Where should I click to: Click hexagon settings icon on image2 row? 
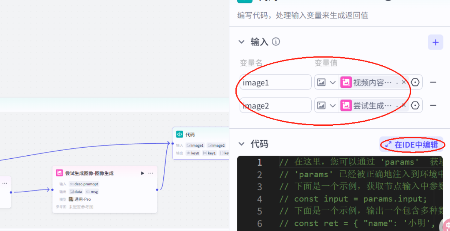[x=415, y=105]
